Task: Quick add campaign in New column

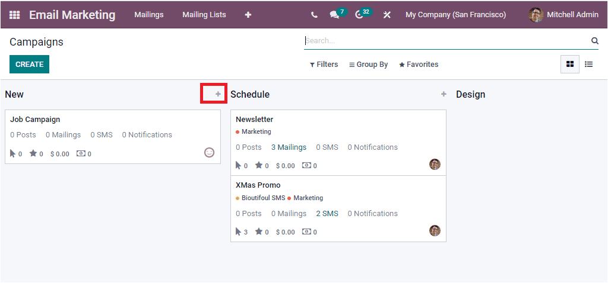Action: 218,94
